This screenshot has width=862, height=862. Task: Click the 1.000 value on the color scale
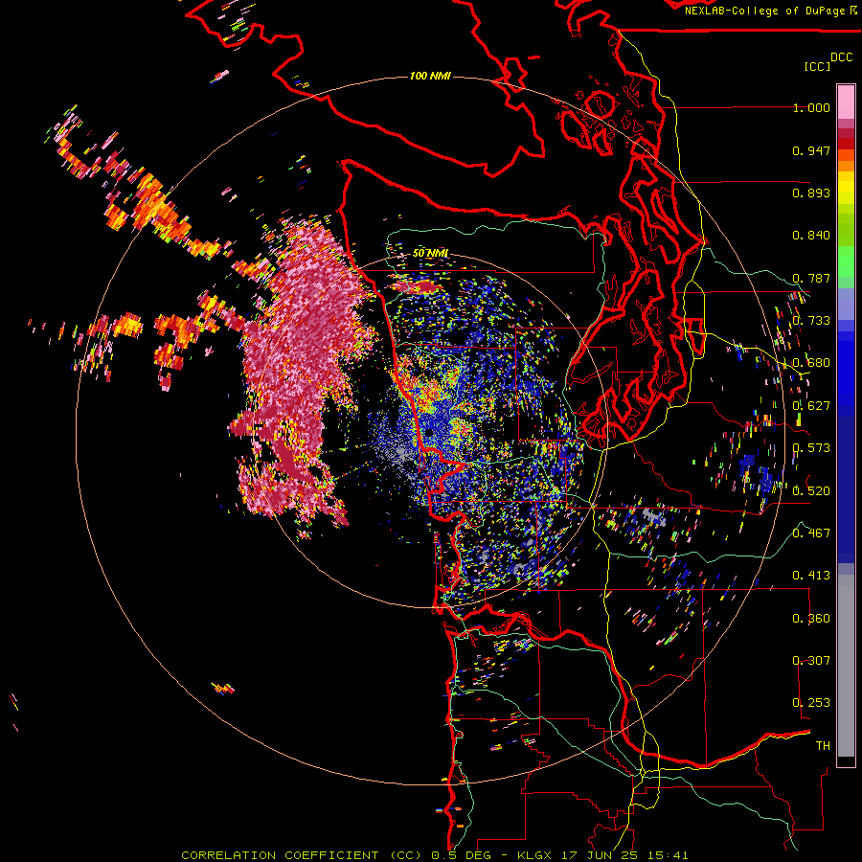(x=811, y=107)
